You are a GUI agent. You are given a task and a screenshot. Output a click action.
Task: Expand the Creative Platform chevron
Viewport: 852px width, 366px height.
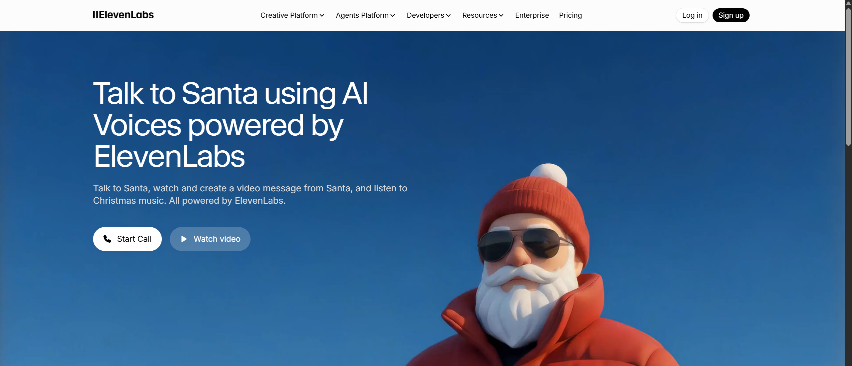pyautogui.click(x=322, y=15)
